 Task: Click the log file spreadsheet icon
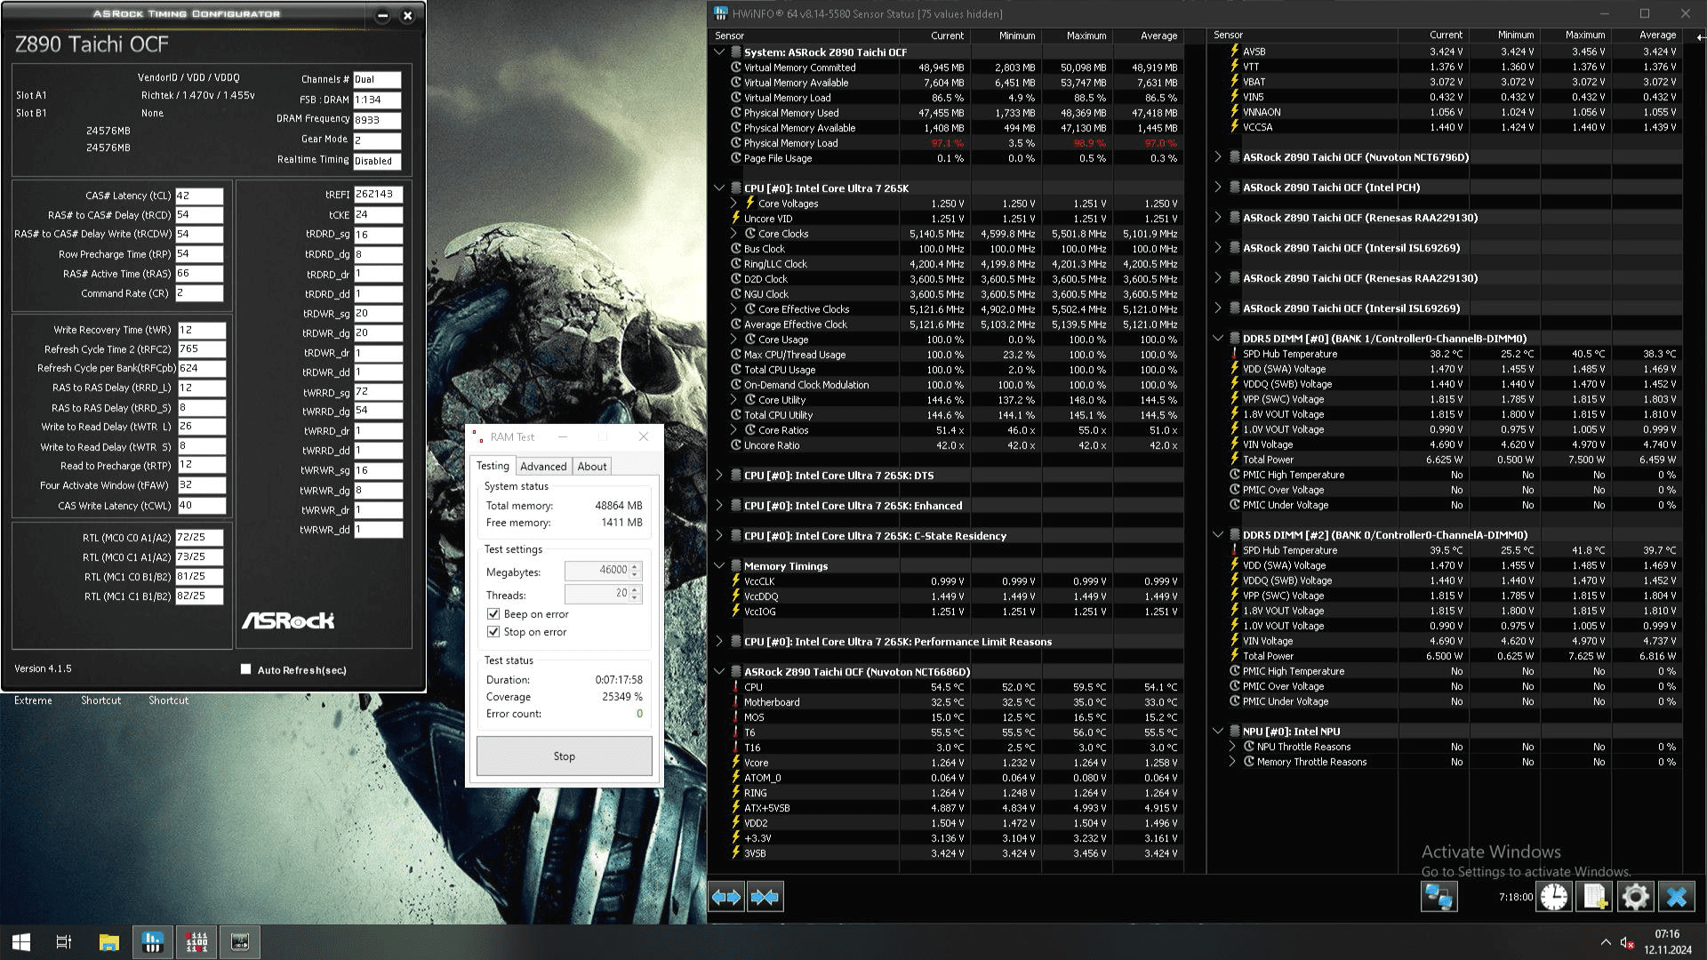pos(1594,897)
